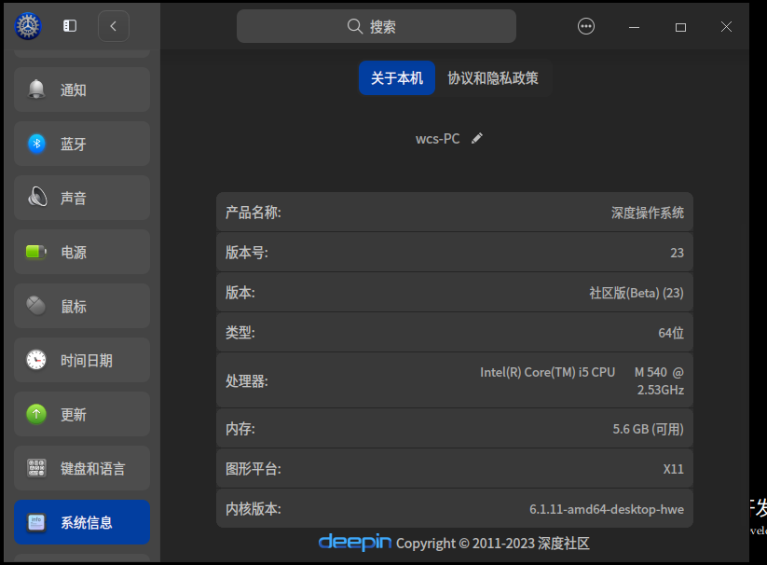This screenshot has width=767, height=565.
Task: Open mouse settings via the mouse icon
Action: point(36,306)
